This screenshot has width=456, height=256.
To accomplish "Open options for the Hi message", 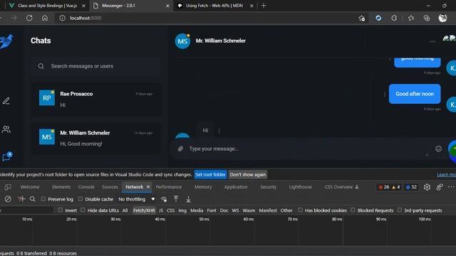I will [x=219, y=131].
